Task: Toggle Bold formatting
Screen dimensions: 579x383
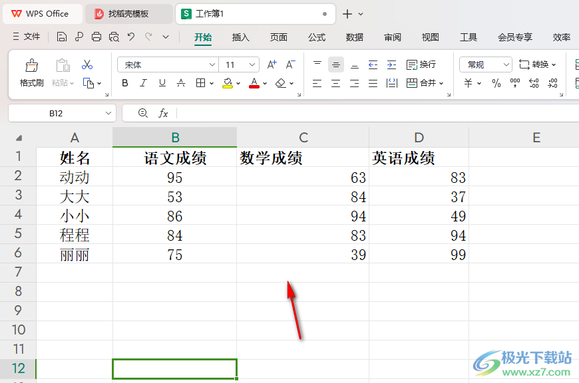Action: 125,83
